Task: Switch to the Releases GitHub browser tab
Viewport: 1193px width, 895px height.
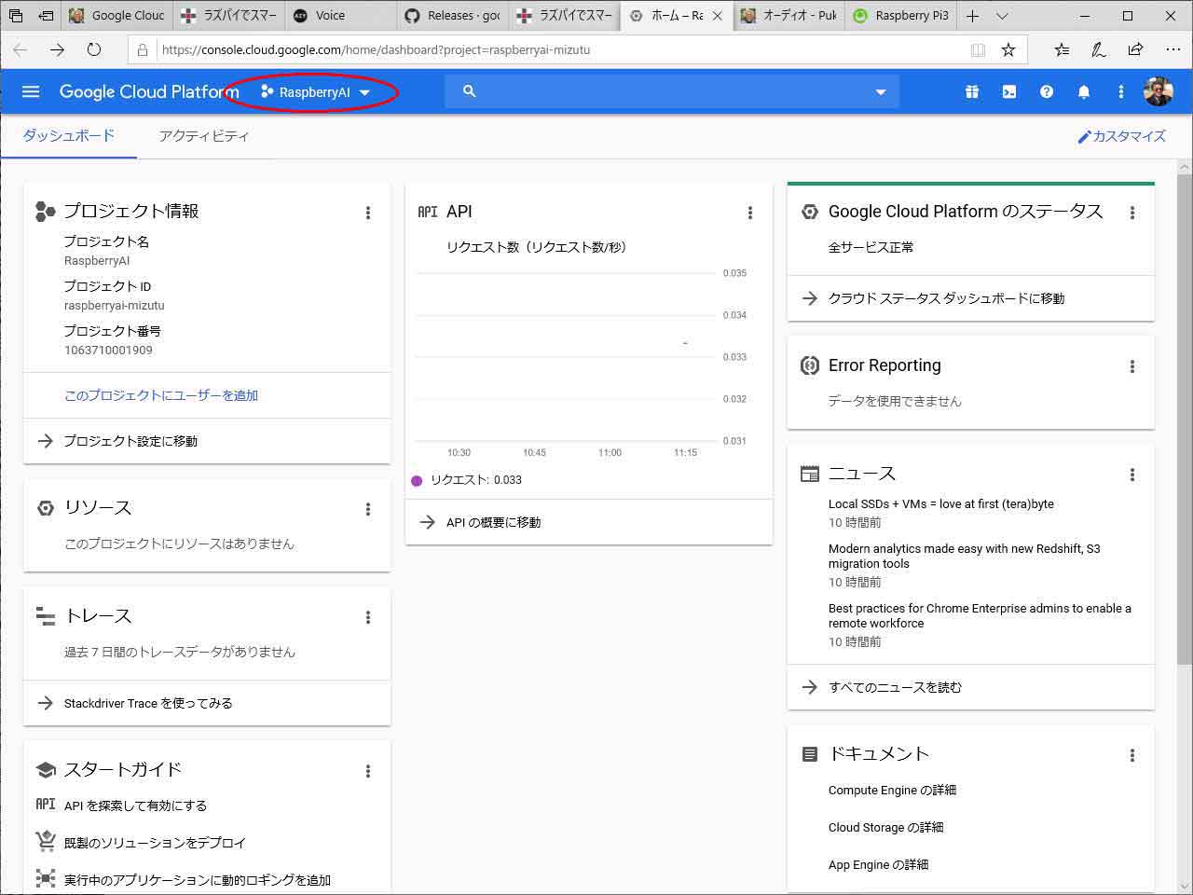Action: pyautogui.click(x=453, y=16)
